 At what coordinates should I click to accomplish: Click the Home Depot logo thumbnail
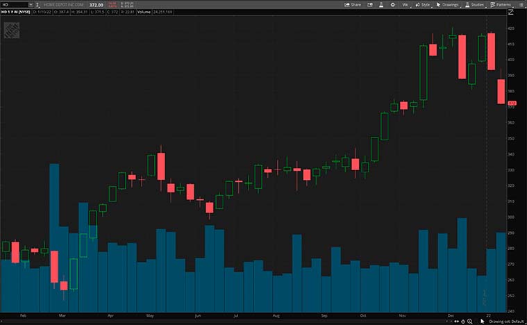11,31
